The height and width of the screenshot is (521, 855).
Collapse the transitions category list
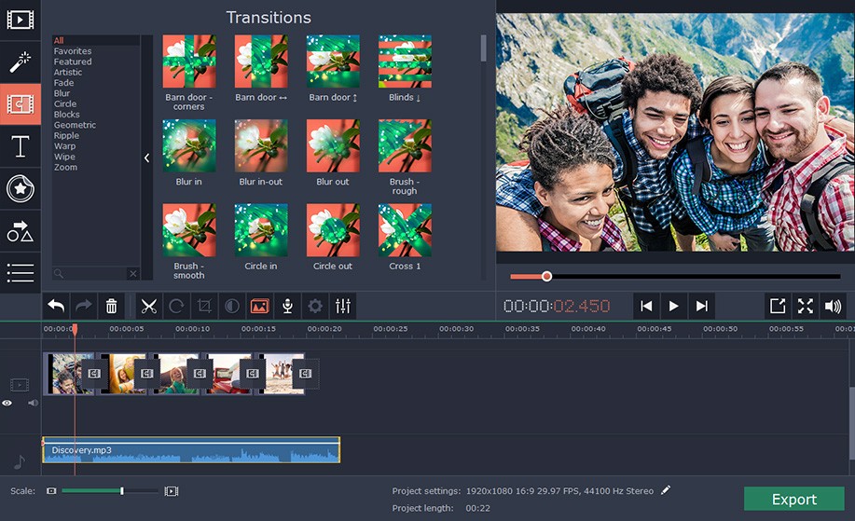146,158
